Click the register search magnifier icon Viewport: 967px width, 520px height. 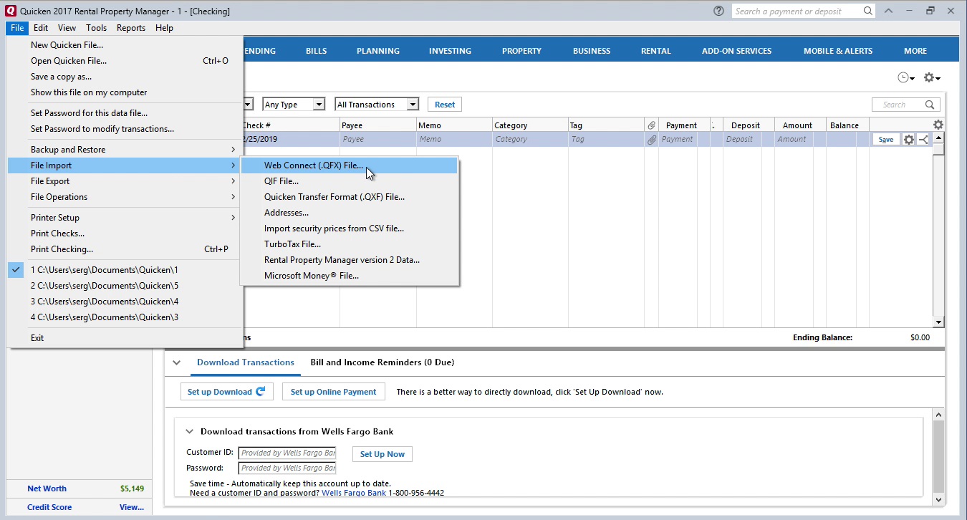(x=930, y=105)
